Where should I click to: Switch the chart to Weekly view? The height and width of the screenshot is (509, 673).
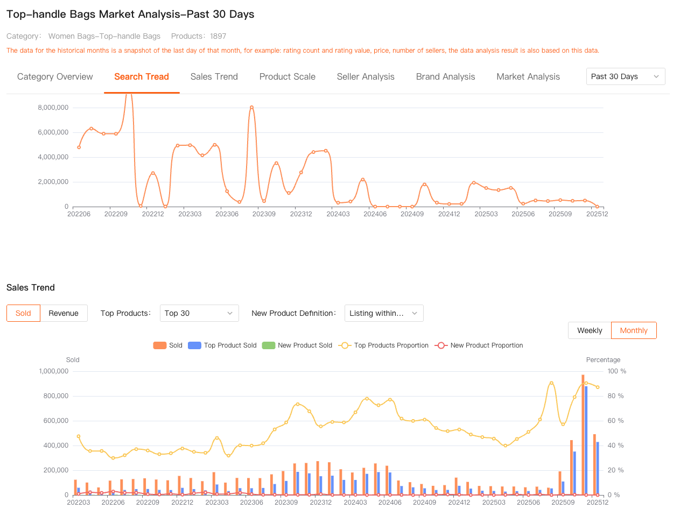(x=590, y=330)
